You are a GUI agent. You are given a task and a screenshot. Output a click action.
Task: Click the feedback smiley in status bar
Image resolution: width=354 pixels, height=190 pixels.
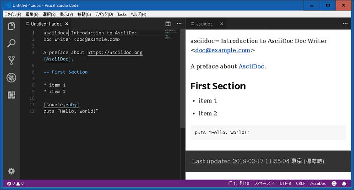pos(334,184)
